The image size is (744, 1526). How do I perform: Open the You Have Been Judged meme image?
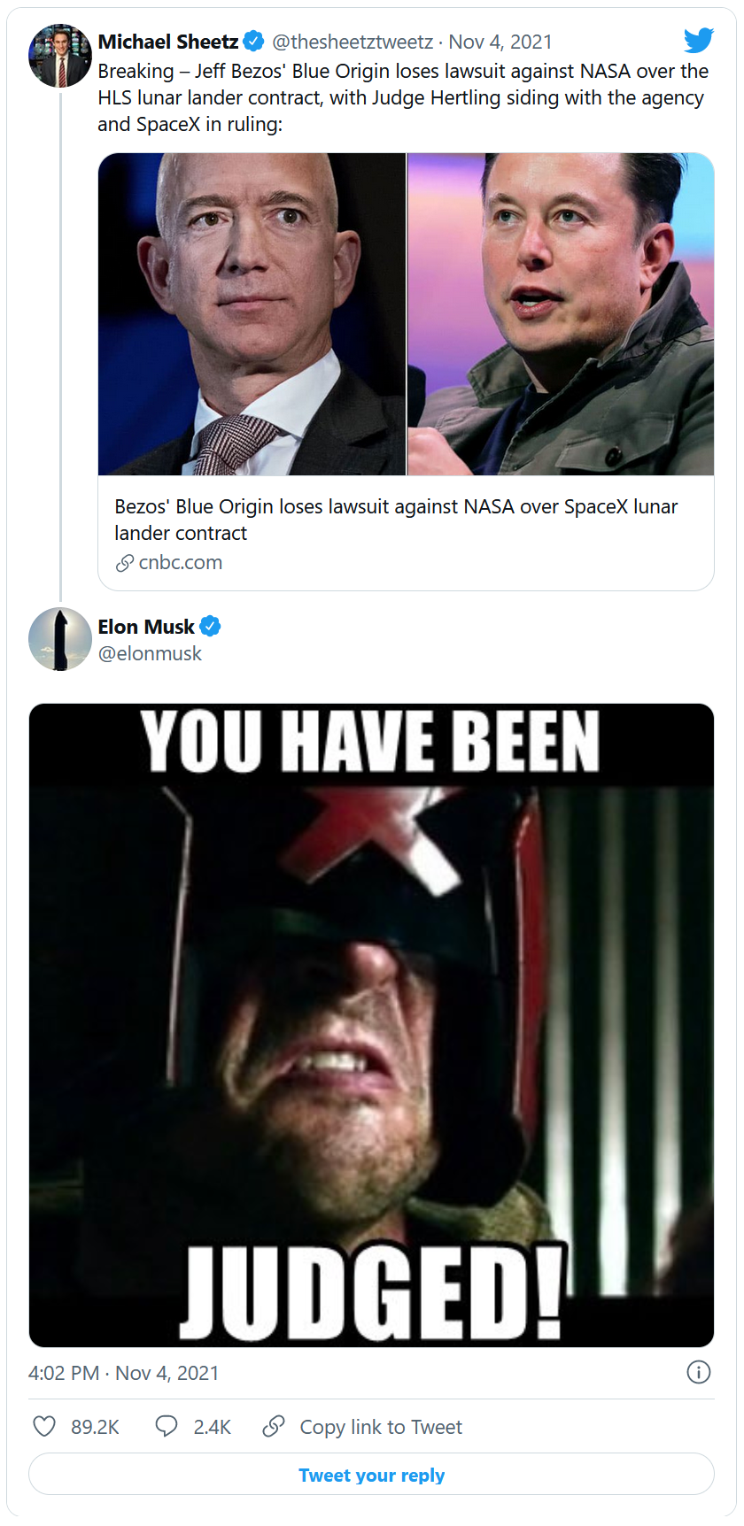371,1025
